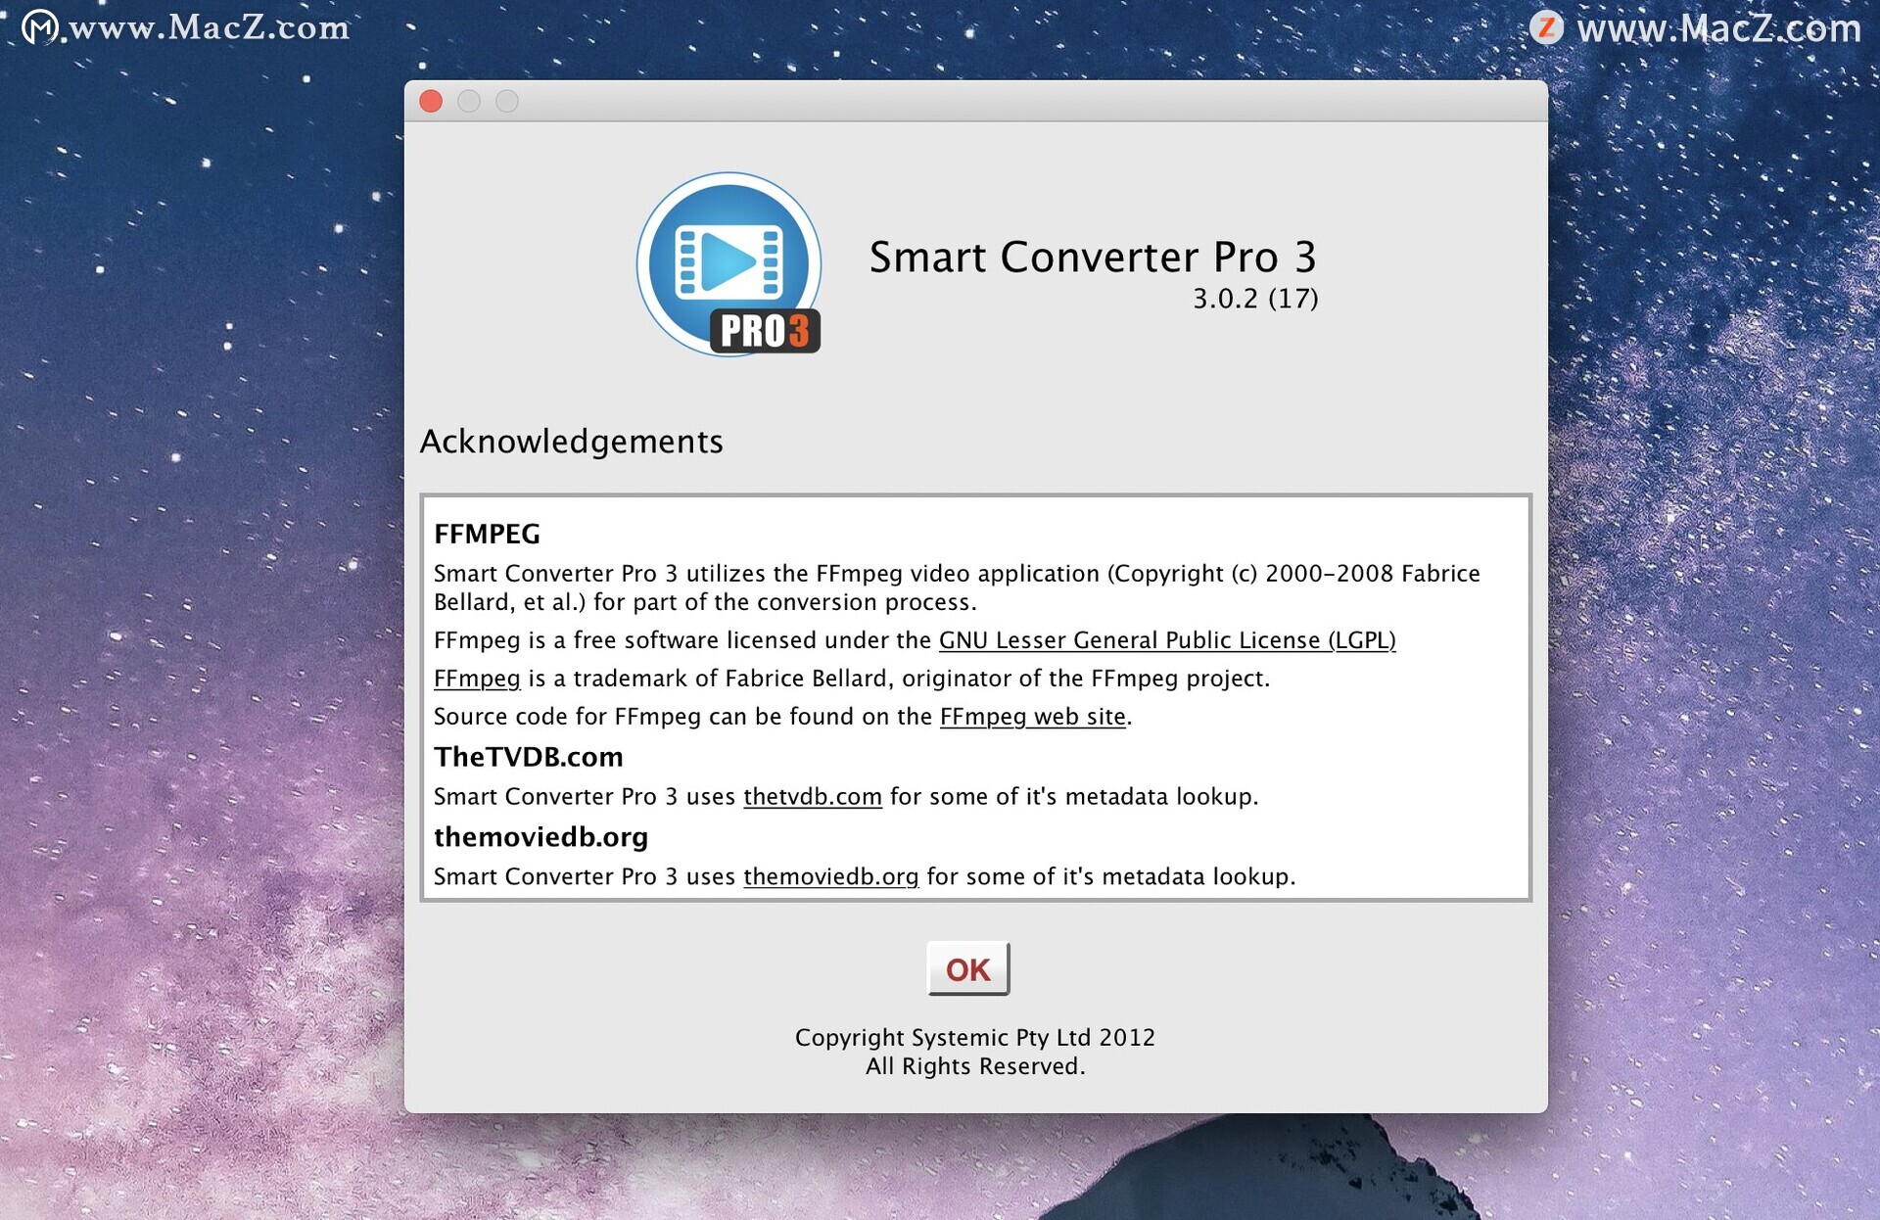Image resolution: width=1880 pixels, height=1220 pixels.
Task: Close the About window with the red button
Action: point(431,101)
